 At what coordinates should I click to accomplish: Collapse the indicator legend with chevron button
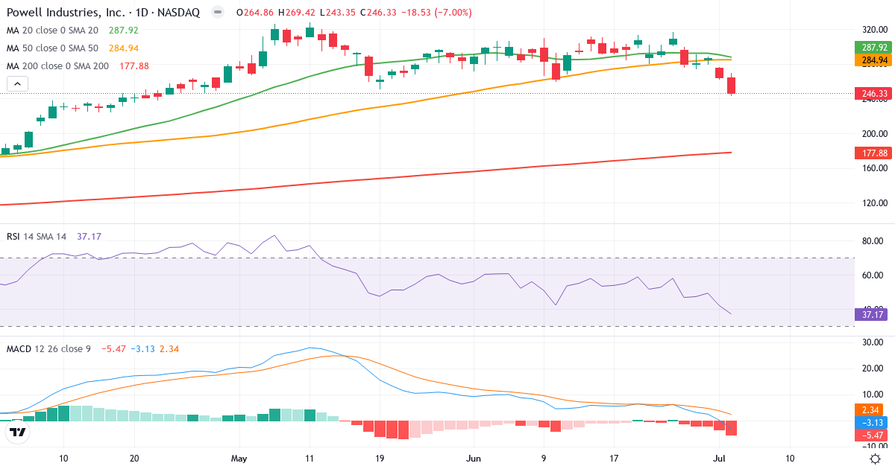(x=17, y=84)
